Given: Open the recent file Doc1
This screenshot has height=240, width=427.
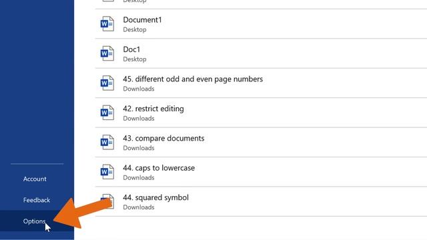Looking at the screenshot, I should pyautogui.click(x=131, y=49).
